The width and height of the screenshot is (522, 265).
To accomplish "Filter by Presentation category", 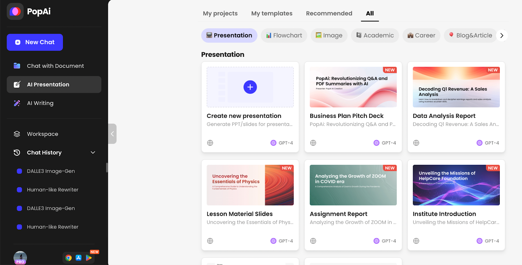I will 229,35.
